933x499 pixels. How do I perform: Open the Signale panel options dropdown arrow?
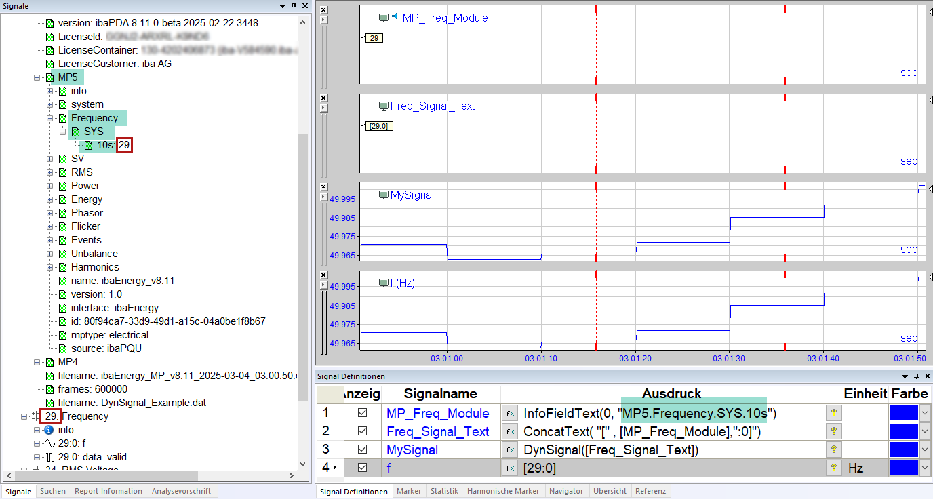pos(283,6)
